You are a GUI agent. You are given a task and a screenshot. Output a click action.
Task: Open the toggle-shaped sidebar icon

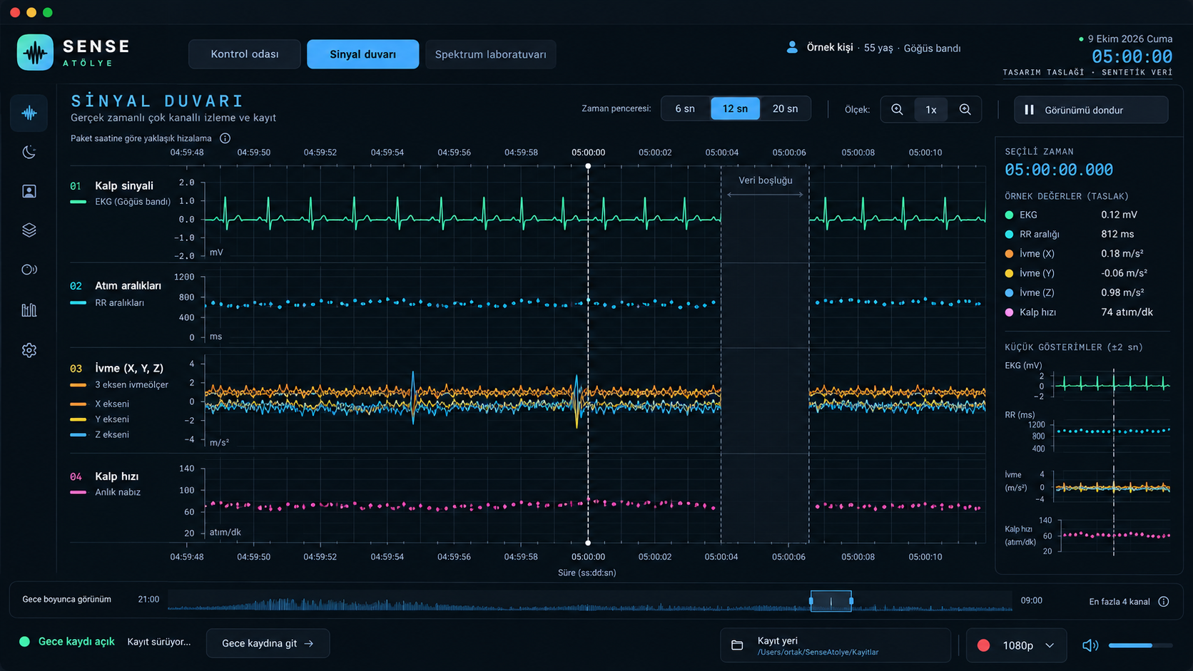tap(29, 270)
